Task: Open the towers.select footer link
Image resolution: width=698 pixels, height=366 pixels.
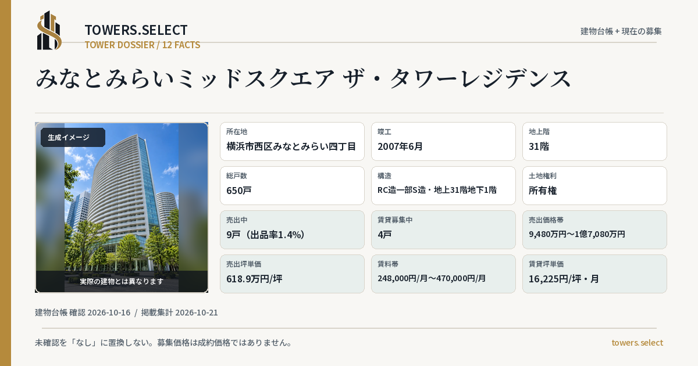Action: pos(637,343)
